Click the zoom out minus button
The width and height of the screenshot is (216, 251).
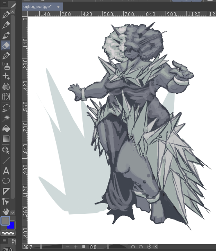pos(67,247)
